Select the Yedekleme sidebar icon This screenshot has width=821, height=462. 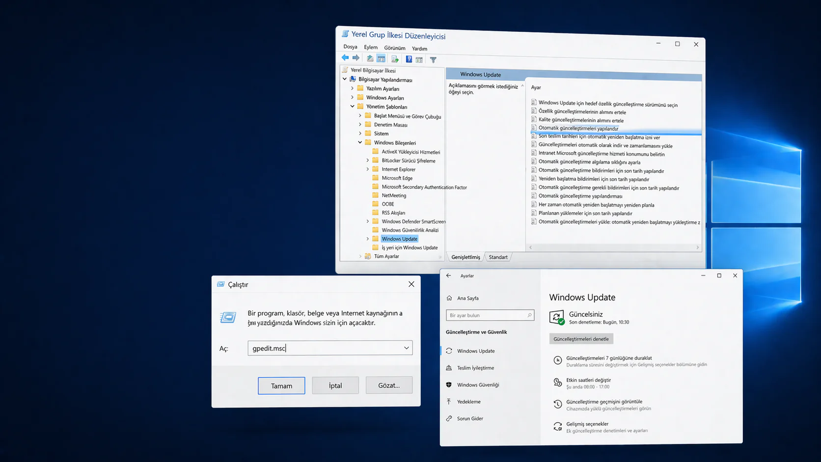click(449, 402)
